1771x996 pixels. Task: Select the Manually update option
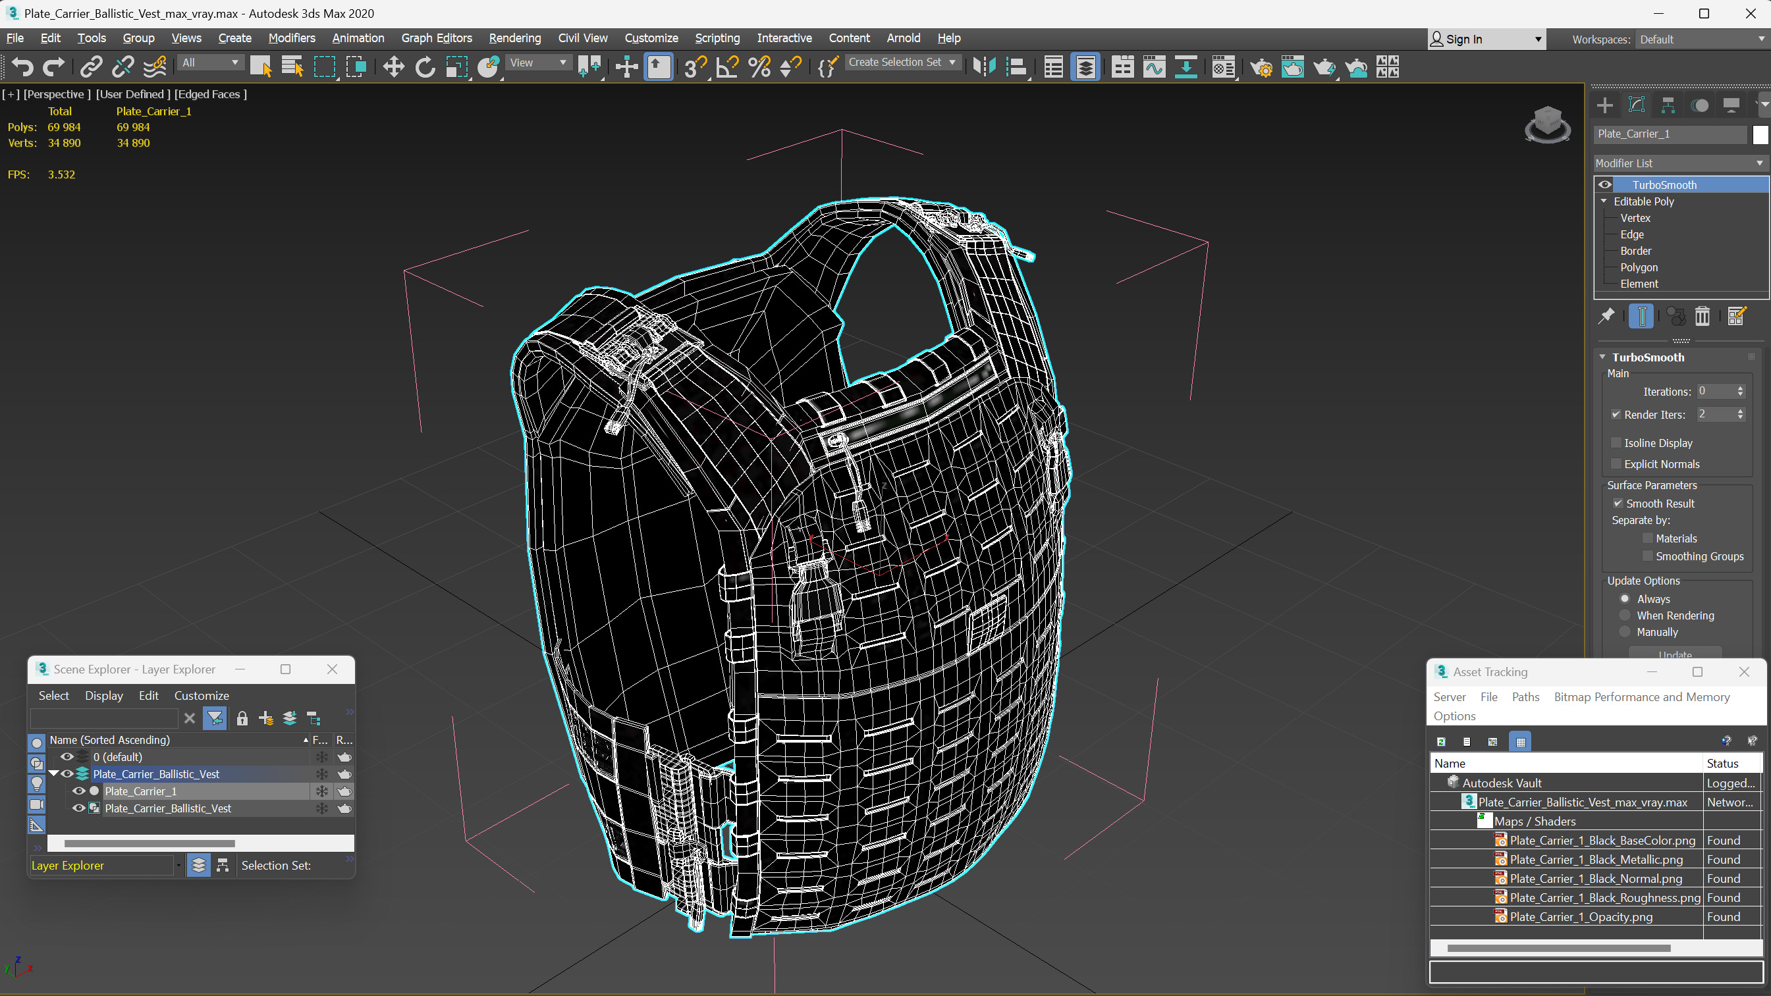[x=1625, y=632]
